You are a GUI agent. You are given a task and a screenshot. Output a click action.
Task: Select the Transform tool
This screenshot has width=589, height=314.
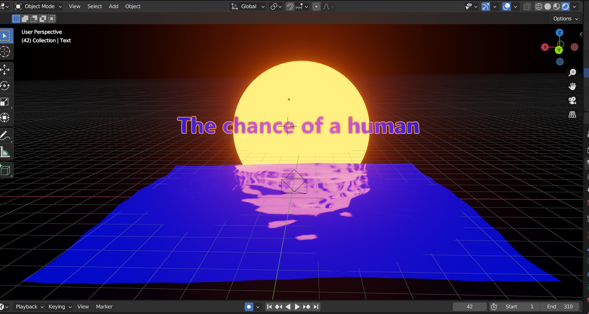(6, 118)
